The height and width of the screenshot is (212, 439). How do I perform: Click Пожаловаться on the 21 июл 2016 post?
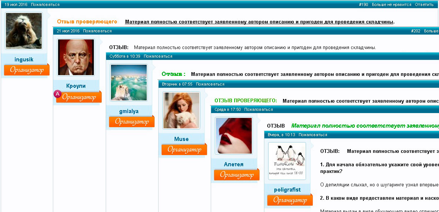(97, 31)
